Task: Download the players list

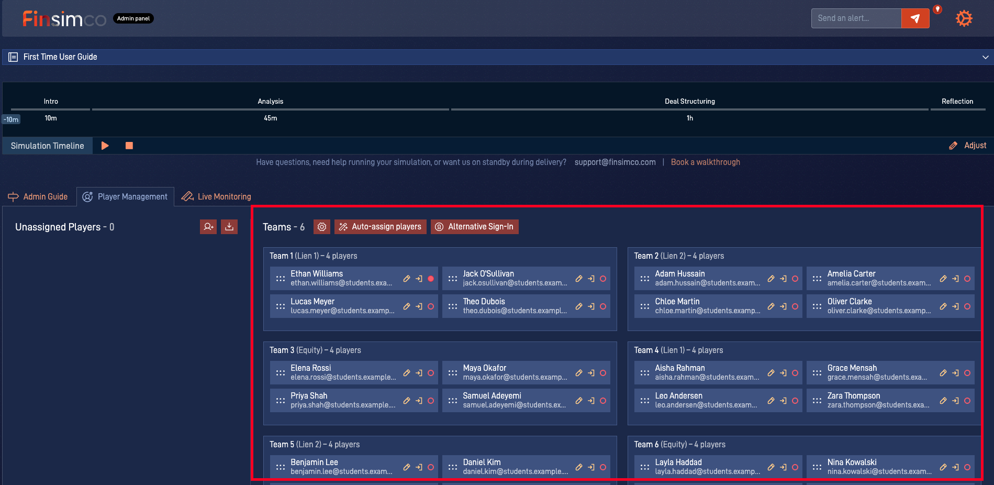Action: click(229, 227)
